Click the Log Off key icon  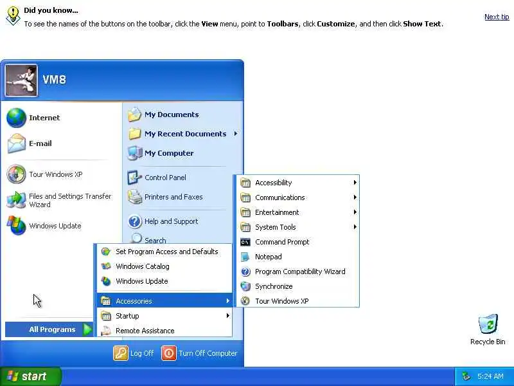coord(121,353)
